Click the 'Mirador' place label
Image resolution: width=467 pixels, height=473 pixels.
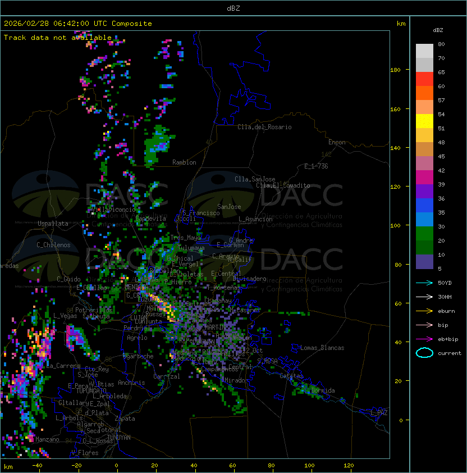click(x=237, y=380)
